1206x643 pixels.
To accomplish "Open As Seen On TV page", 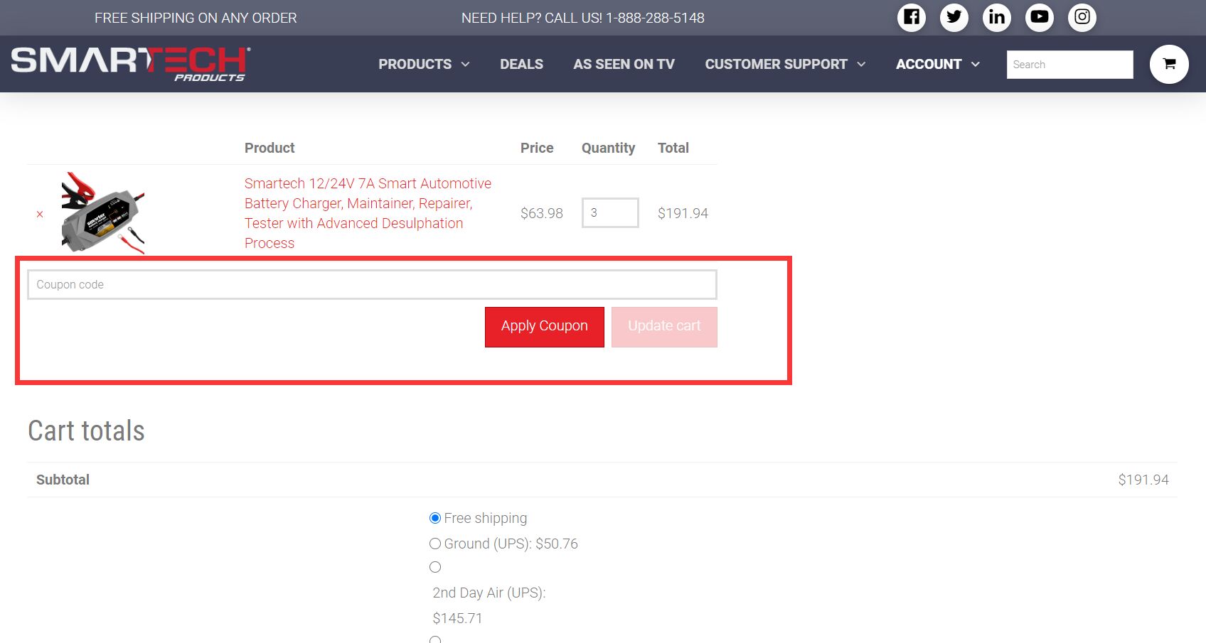I will 624,64.
